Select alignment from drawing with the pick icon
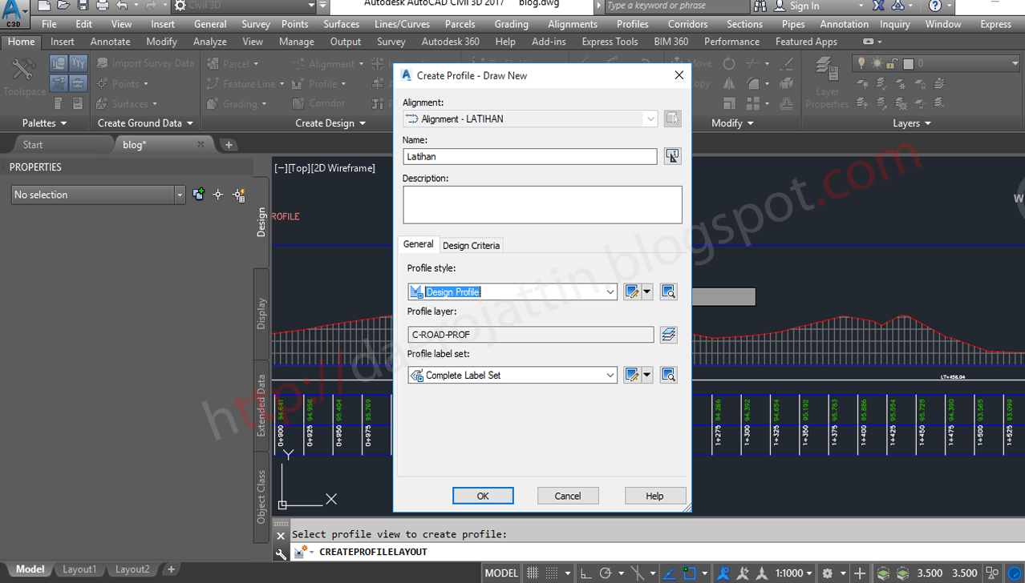This screenshot has height=583, width=1025. [672, 119]
